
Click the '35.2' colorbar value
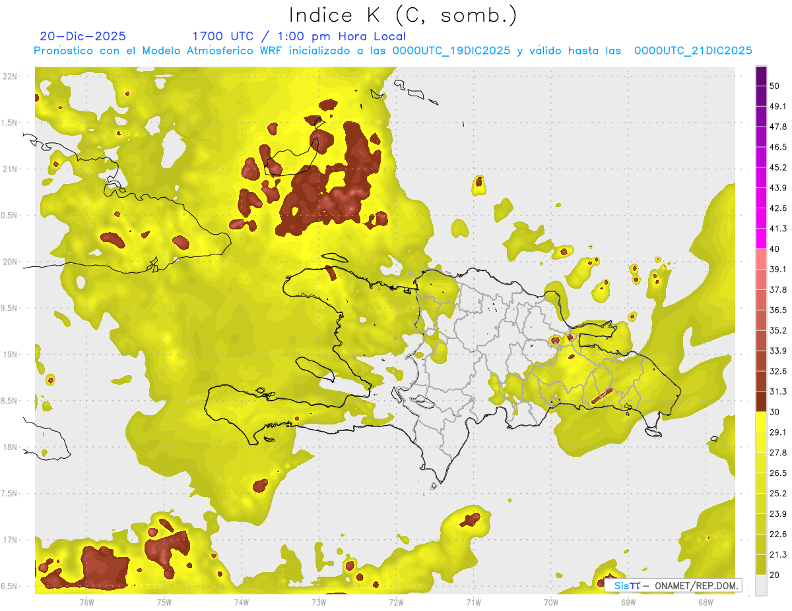pyautogui.click(x=778, y=330)
